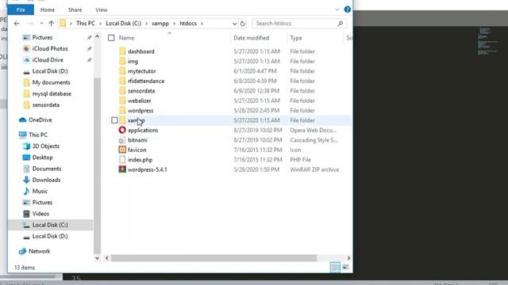Viewport: 508px width, 285px height.
Task: Open recent locations dropdown arrow
Action: [x=41, y=23]
